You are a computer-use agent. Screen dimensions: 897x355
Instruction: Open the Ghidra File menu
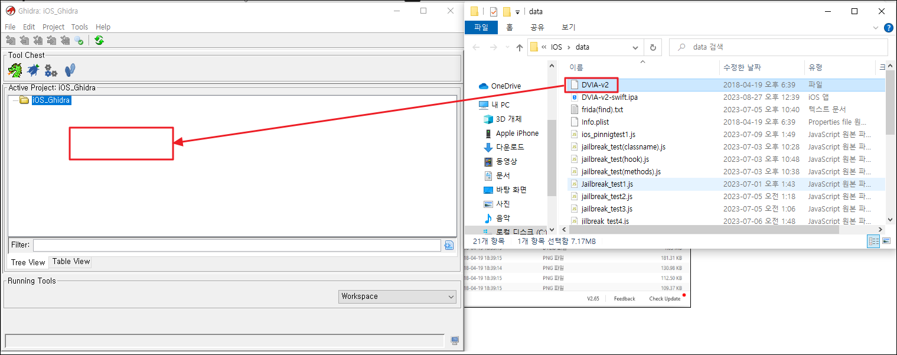click(x=10, y=27)
